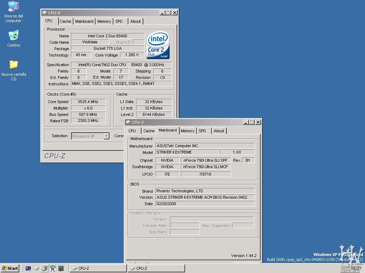Select the Nuova cartella (3) folder icon

[x=14, y=70]
